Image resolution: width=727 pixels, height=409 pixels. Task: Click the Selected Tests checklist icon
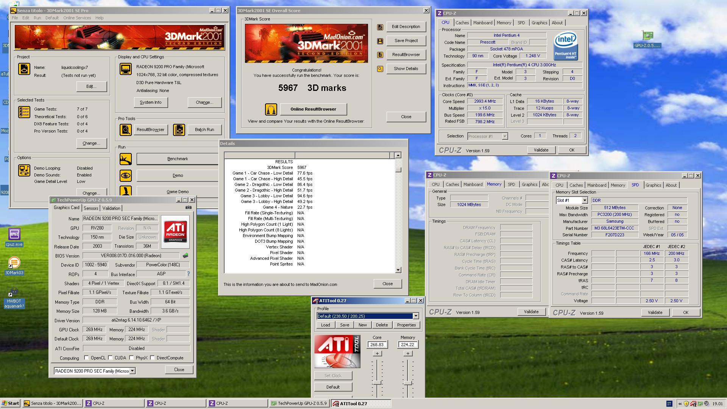coord(24,112)
